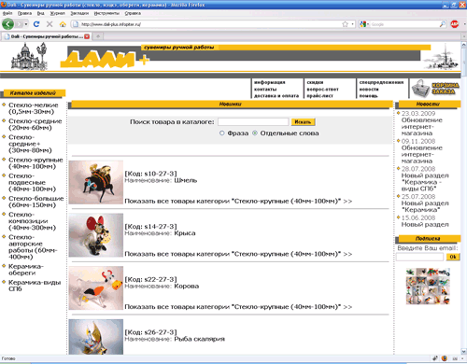Show all category products under Шмель
Viewport: 467px width, 364px height.
click(238, 201)
